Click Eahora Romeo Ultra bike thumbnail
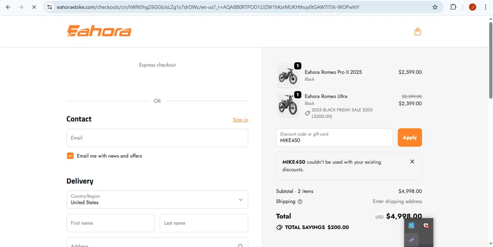This screenshot has height=247, width=493. [x=288, y=104]
